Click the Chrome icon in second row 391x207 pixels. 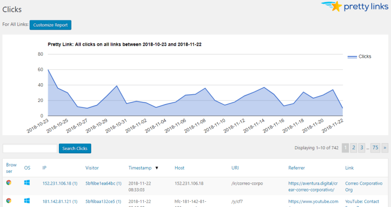(9, 201)
